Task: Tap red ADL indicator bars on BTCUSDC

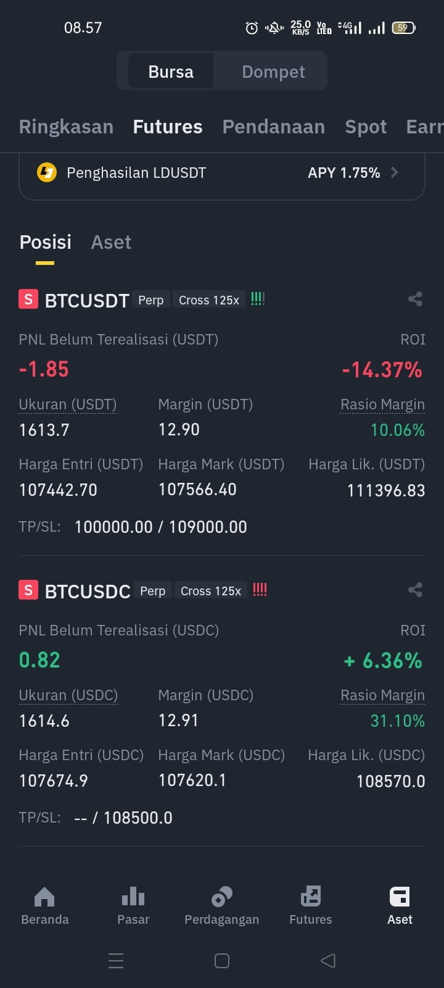Action: (260, 590)
